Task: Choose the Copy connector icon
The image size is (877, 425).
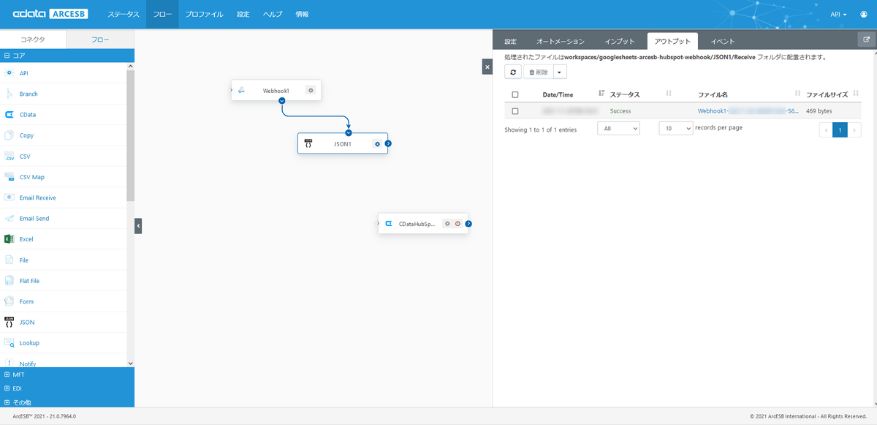Action: 10,135
